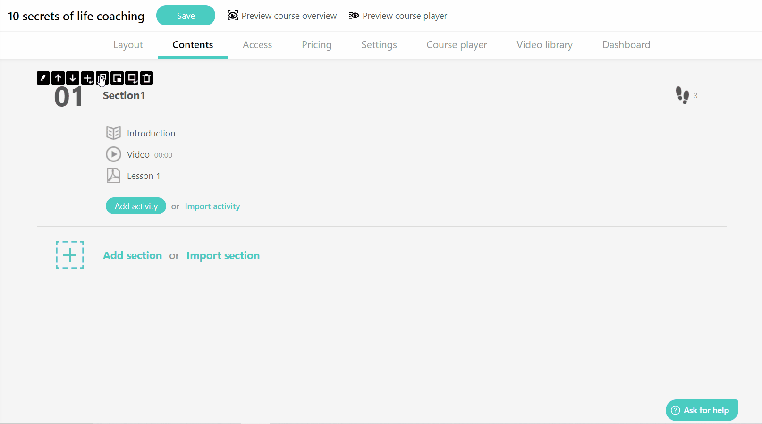Click the course title 10 secrets of life coaching
This screenshot has height=424, width=762.
pyautogui.click(x=76, y=16)
